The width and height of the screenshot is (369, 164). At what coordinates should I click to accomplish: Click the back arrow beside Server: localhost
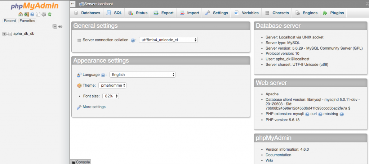click(x=73, y=4)
